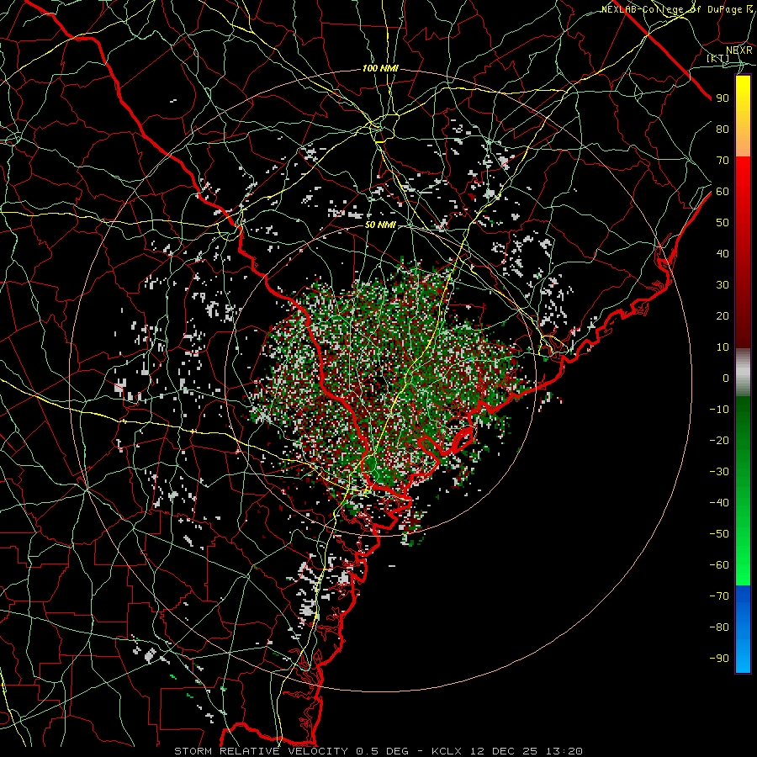Select the "[KT]" units label
The height and width of the screenshot is (757, 757).
click(x=718, y=58)
